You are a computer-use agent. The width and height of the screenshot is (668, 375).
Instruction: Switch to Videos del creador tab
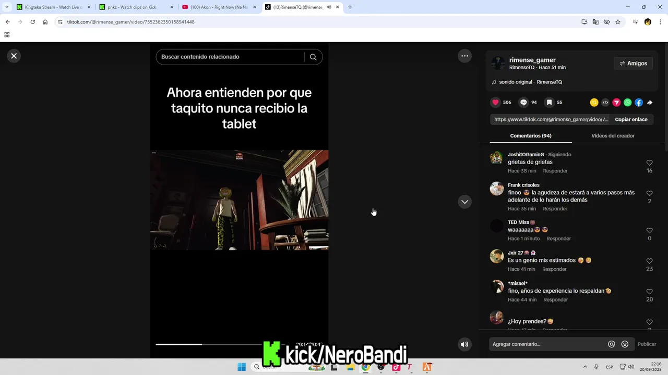(613, 135)
